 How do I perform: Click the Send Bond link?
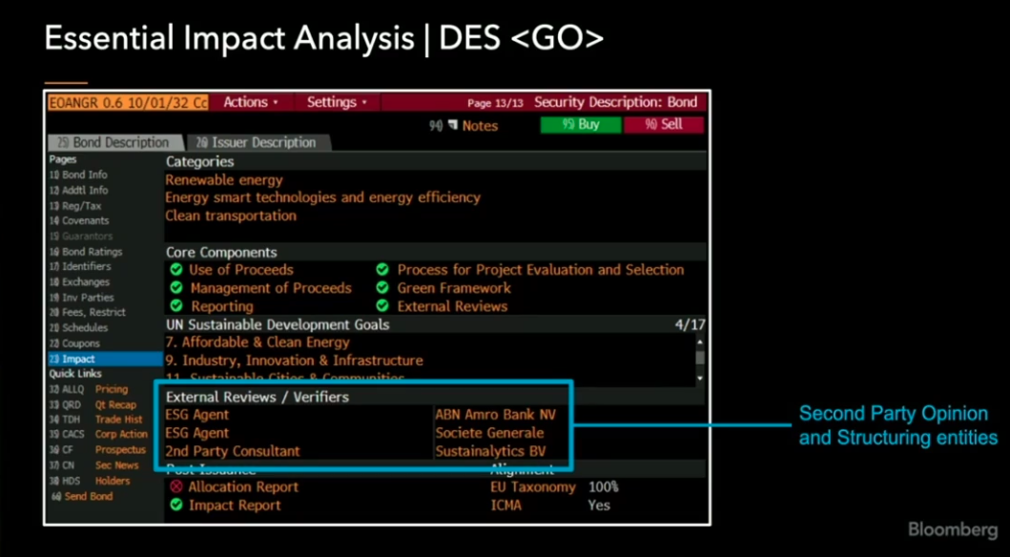point(82,497)
